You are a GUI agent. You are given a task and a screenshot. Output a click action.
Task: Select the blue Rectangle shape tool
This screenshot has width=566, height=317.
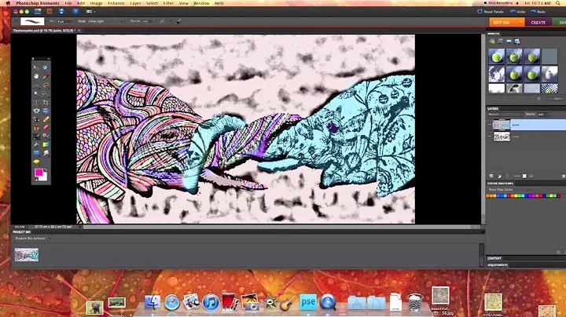click(36, 153)
